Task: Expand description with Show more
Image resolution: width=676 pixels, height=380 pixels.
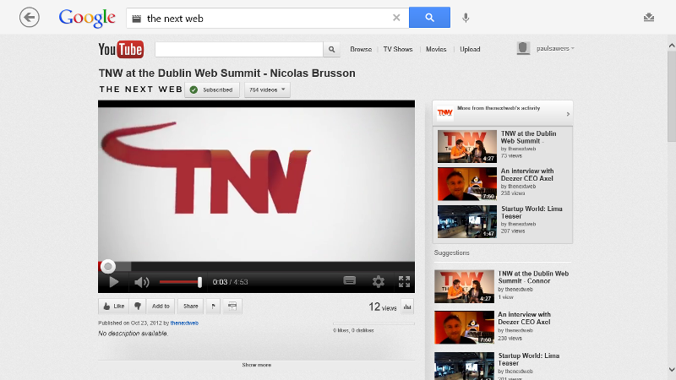Action: click(x=257, y=365)
